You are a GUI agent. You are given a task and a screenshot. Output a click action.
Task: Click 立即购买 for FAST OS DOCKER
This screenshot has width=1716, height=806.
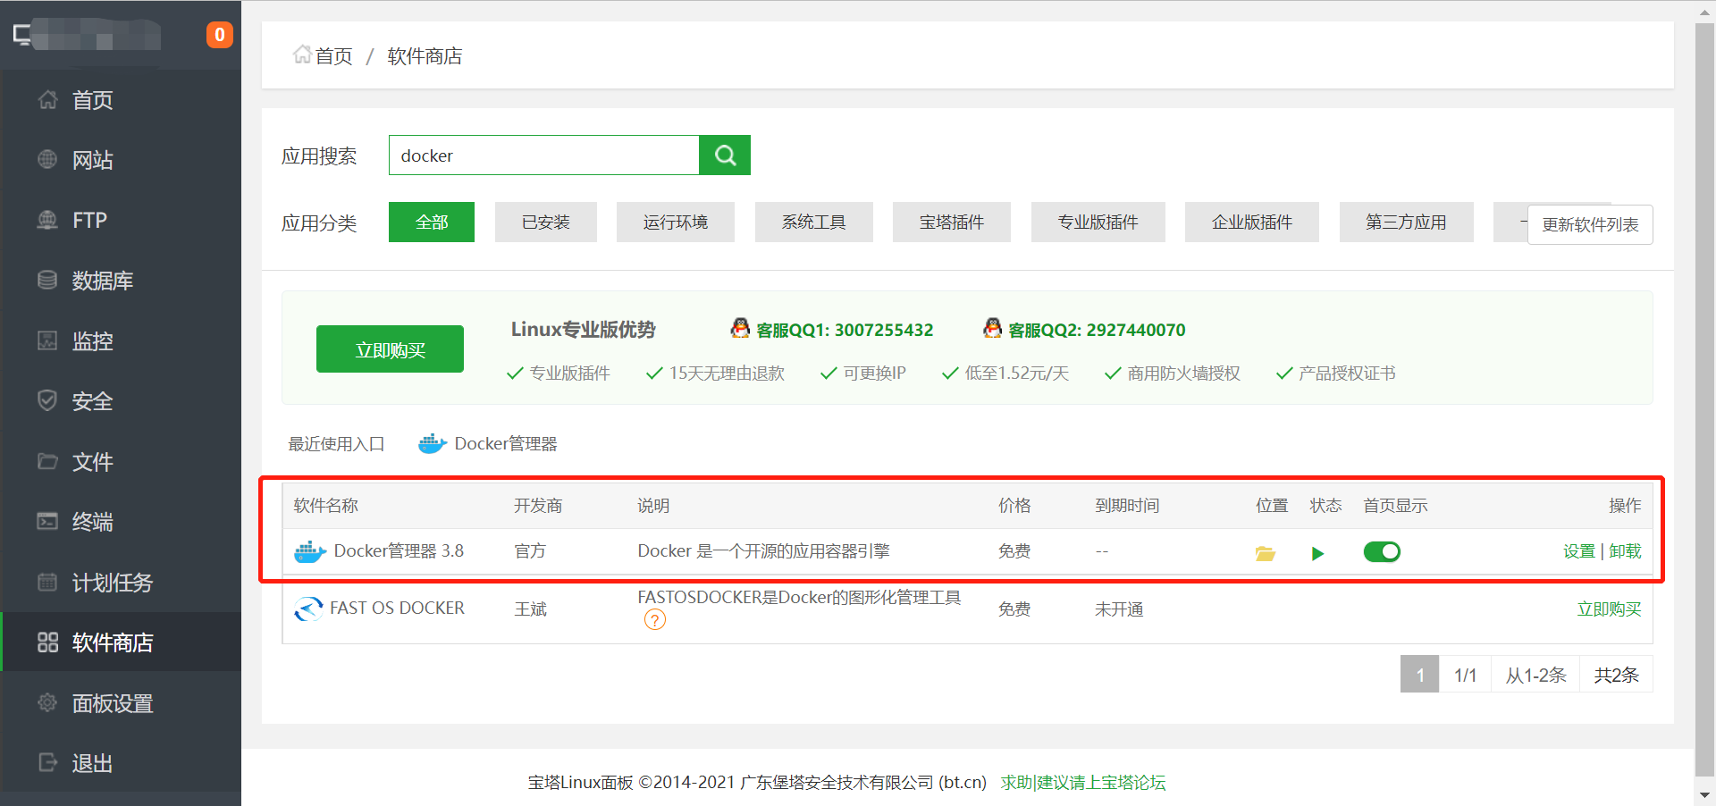tap(1609, 609)
